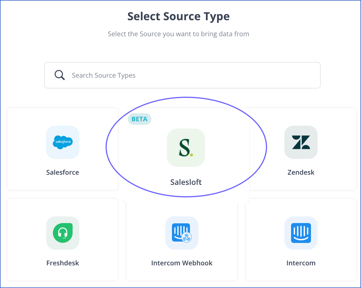Click the source selection subtitle text
Viewport: 361px width, 288px height.
[178, 34]
